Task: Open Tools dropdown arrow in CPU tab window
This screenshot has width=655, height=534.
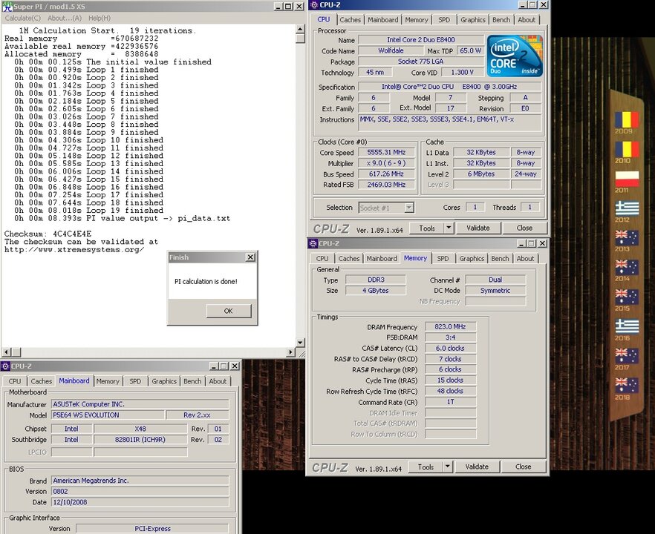Action: (449, 228)
